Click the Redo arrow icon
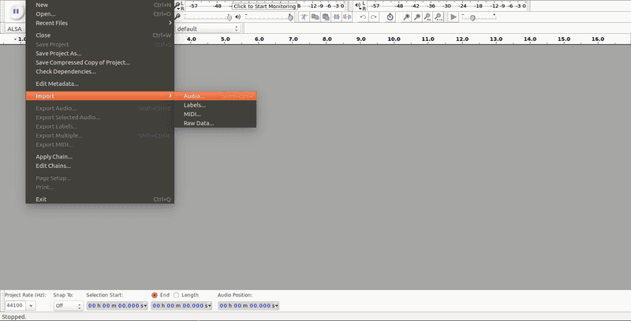Screen dimensions: 631x321 pos(374,17)
